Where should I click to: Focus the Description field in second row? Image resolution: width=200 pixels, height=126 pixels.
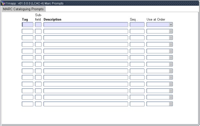pyautogui.click(x=86, y=31)
